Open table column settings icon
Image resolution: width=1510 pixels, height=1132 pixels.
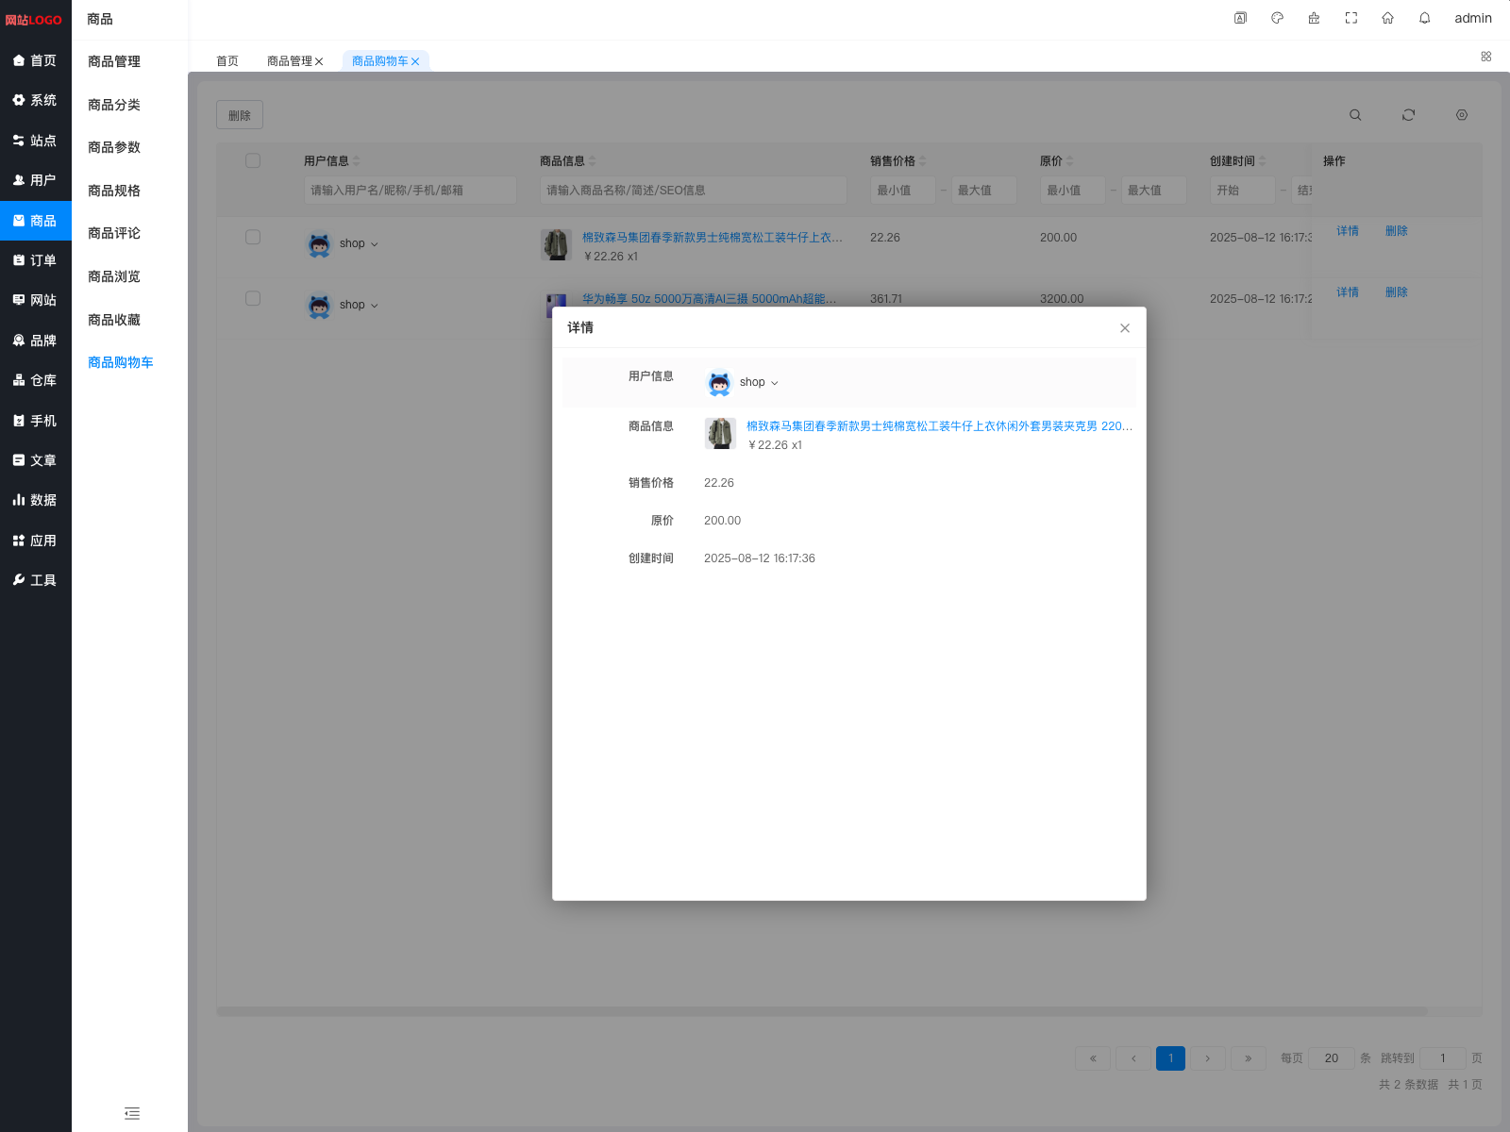click(x=1461, y=115)
